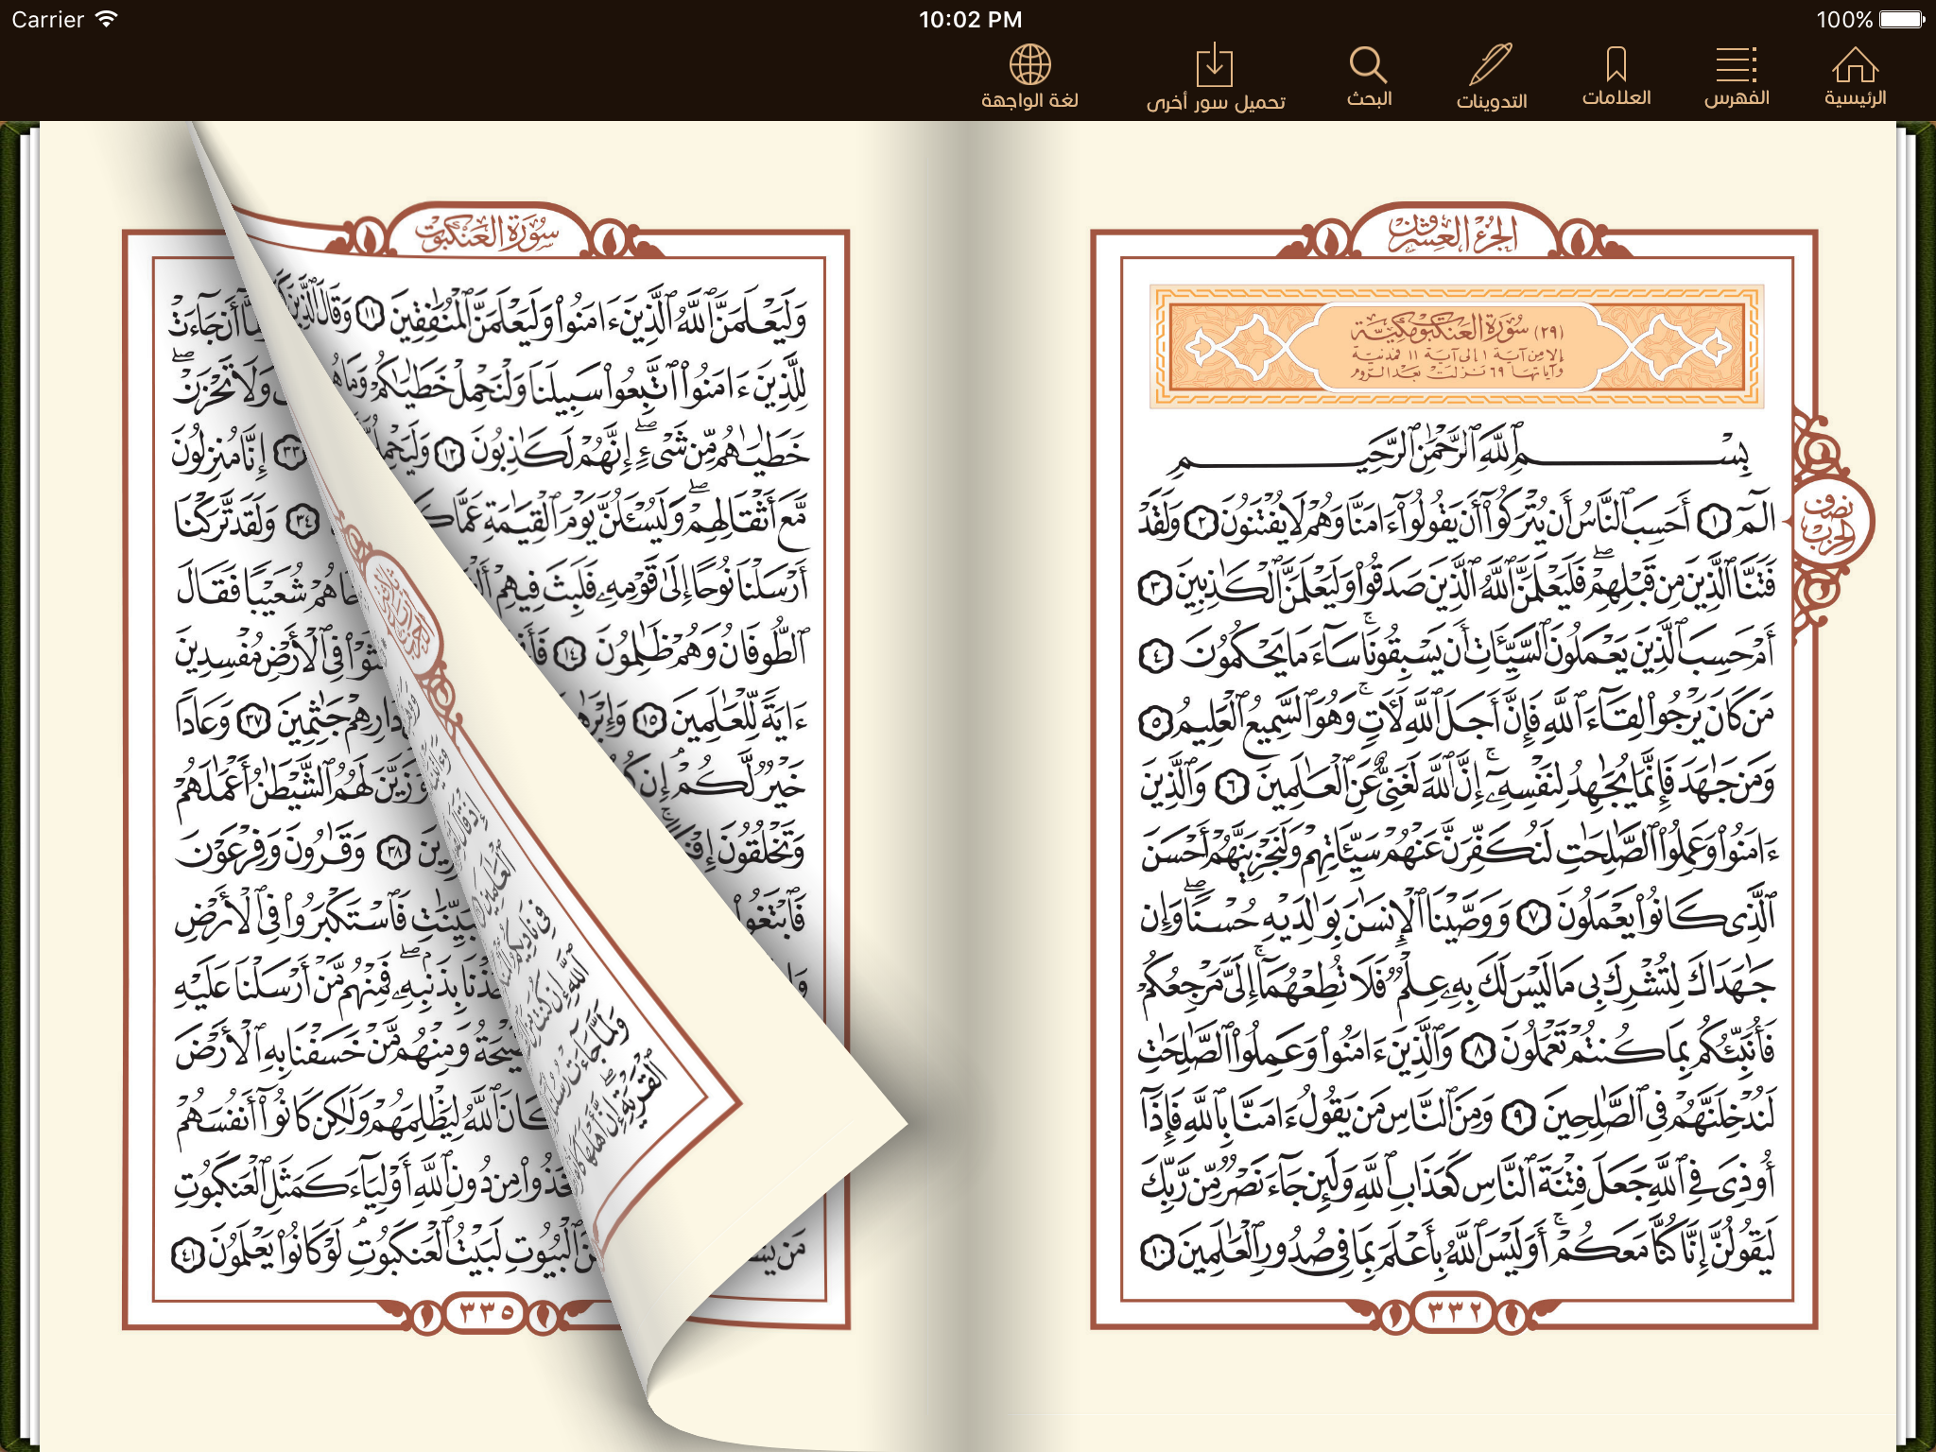
Task: Tap the الجزء العشرون header ornament
Action: point(1454,233)
